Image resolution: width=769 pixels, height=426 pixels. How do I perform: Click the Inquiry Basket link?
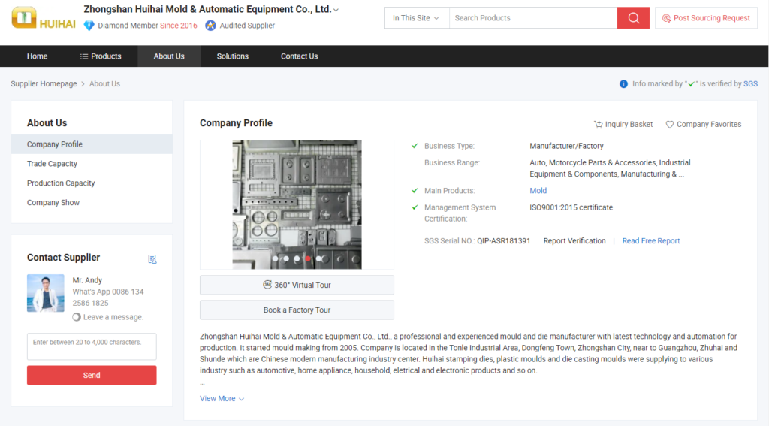(623, 125)
